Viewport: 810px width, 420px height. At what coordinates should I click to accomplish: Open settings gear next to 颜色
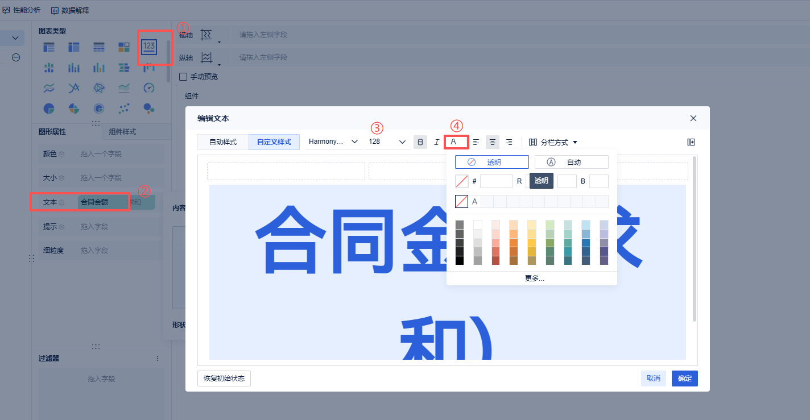click(61, 154)
